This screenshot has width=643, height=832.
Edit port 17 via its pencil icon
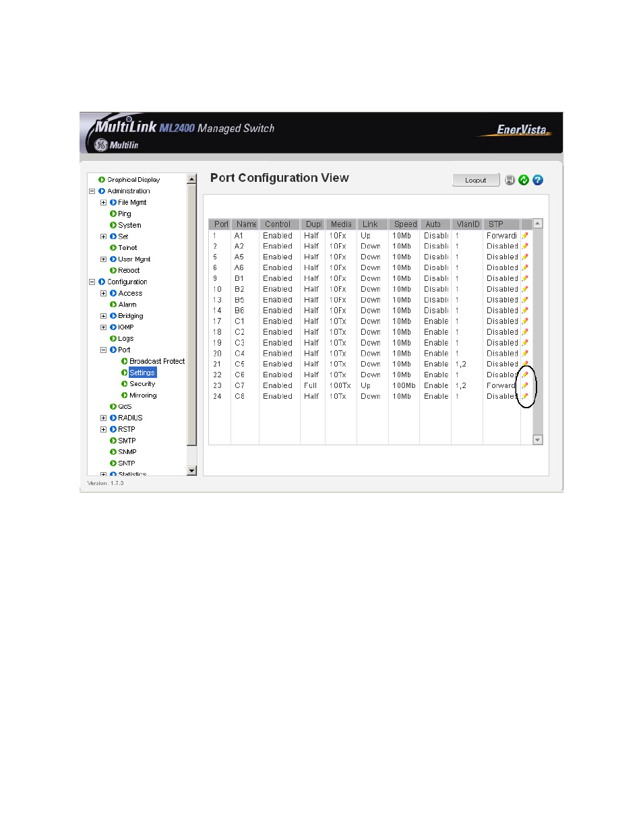tap(525, 321)
